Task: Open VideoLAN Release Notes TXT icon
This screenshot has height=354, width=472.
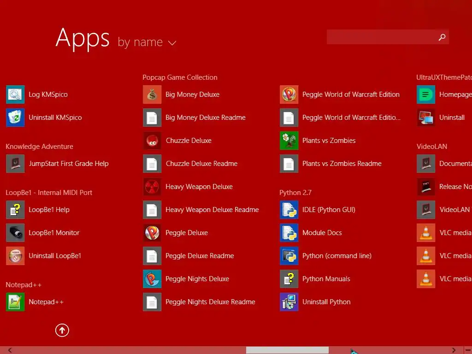Action: (x=426, y=187)
